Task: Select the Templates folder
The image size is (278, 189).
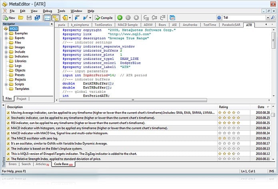Action: click(22, 89)
